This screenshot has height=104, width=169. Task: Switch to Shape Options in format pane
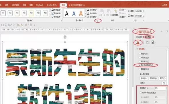pos(139,37)
